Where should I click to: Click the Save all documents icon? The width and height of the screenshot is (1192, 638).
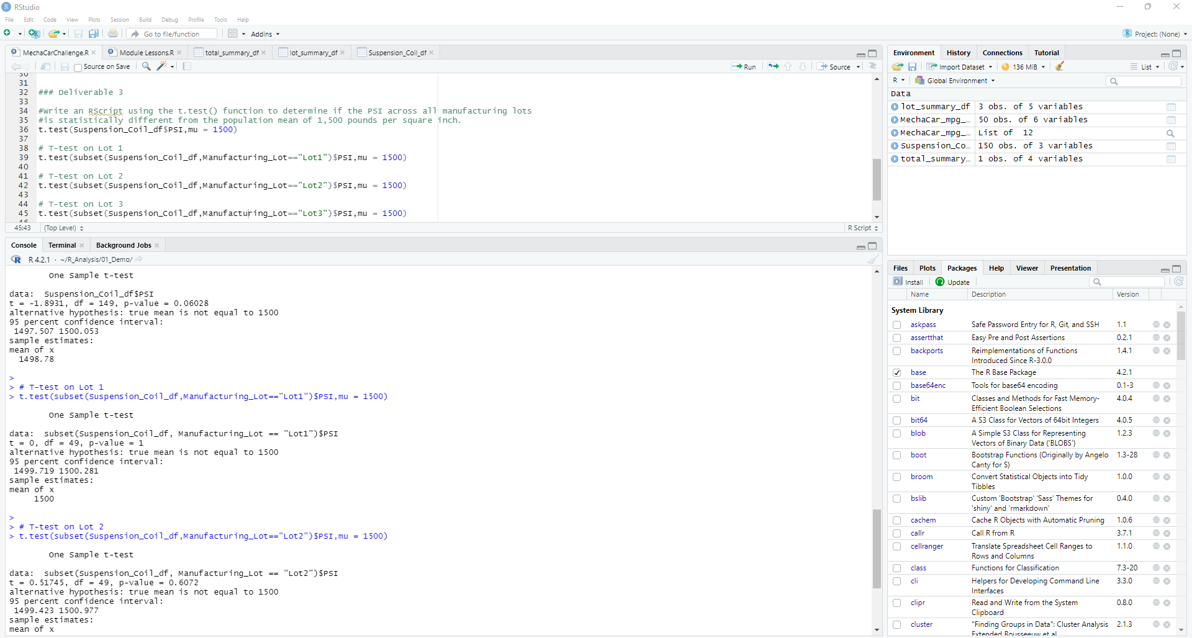click(94, 34)
